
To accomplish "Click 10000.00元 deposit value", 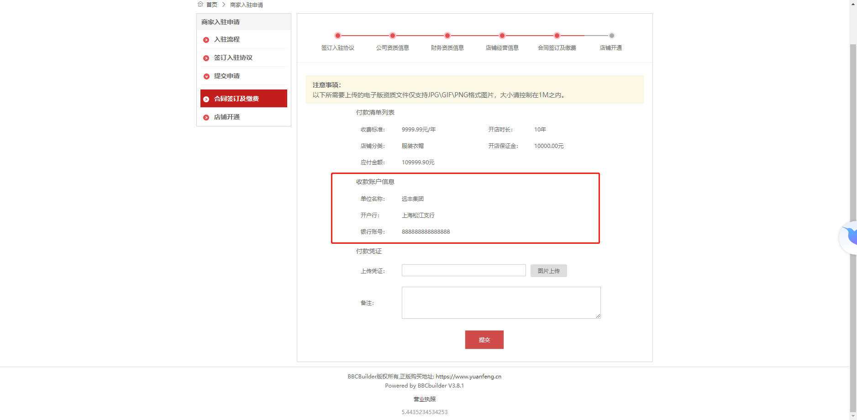I will tap(549, 146).
